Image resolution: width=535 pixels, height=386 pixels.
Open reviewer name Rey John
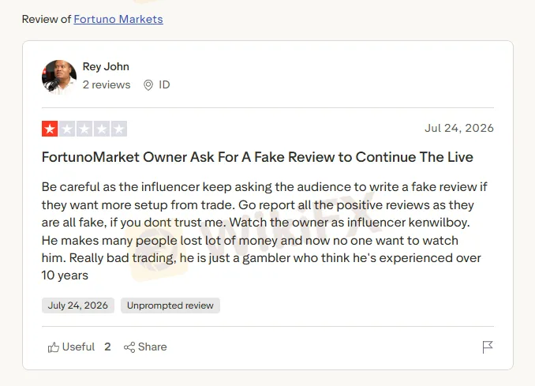click(x=106, y=66)
